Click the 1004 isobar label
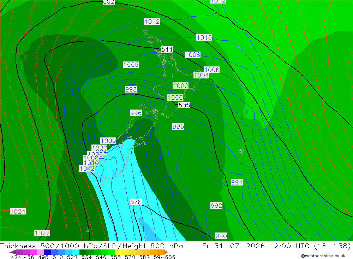The image size is (353, 259). pyautogui.click(x=201, y=75)
